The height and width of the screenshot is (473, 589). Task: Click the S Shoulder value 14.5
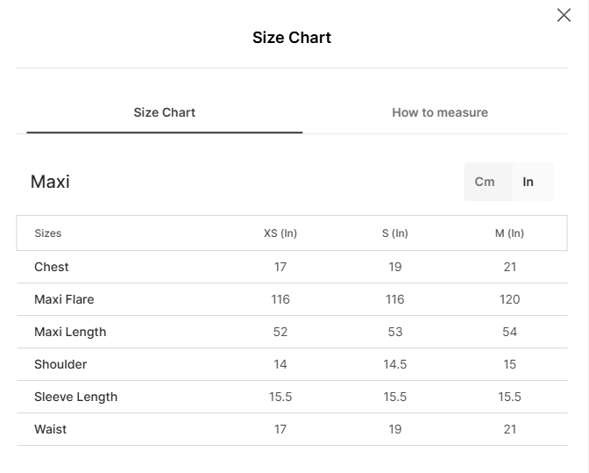tap(394, 364)
